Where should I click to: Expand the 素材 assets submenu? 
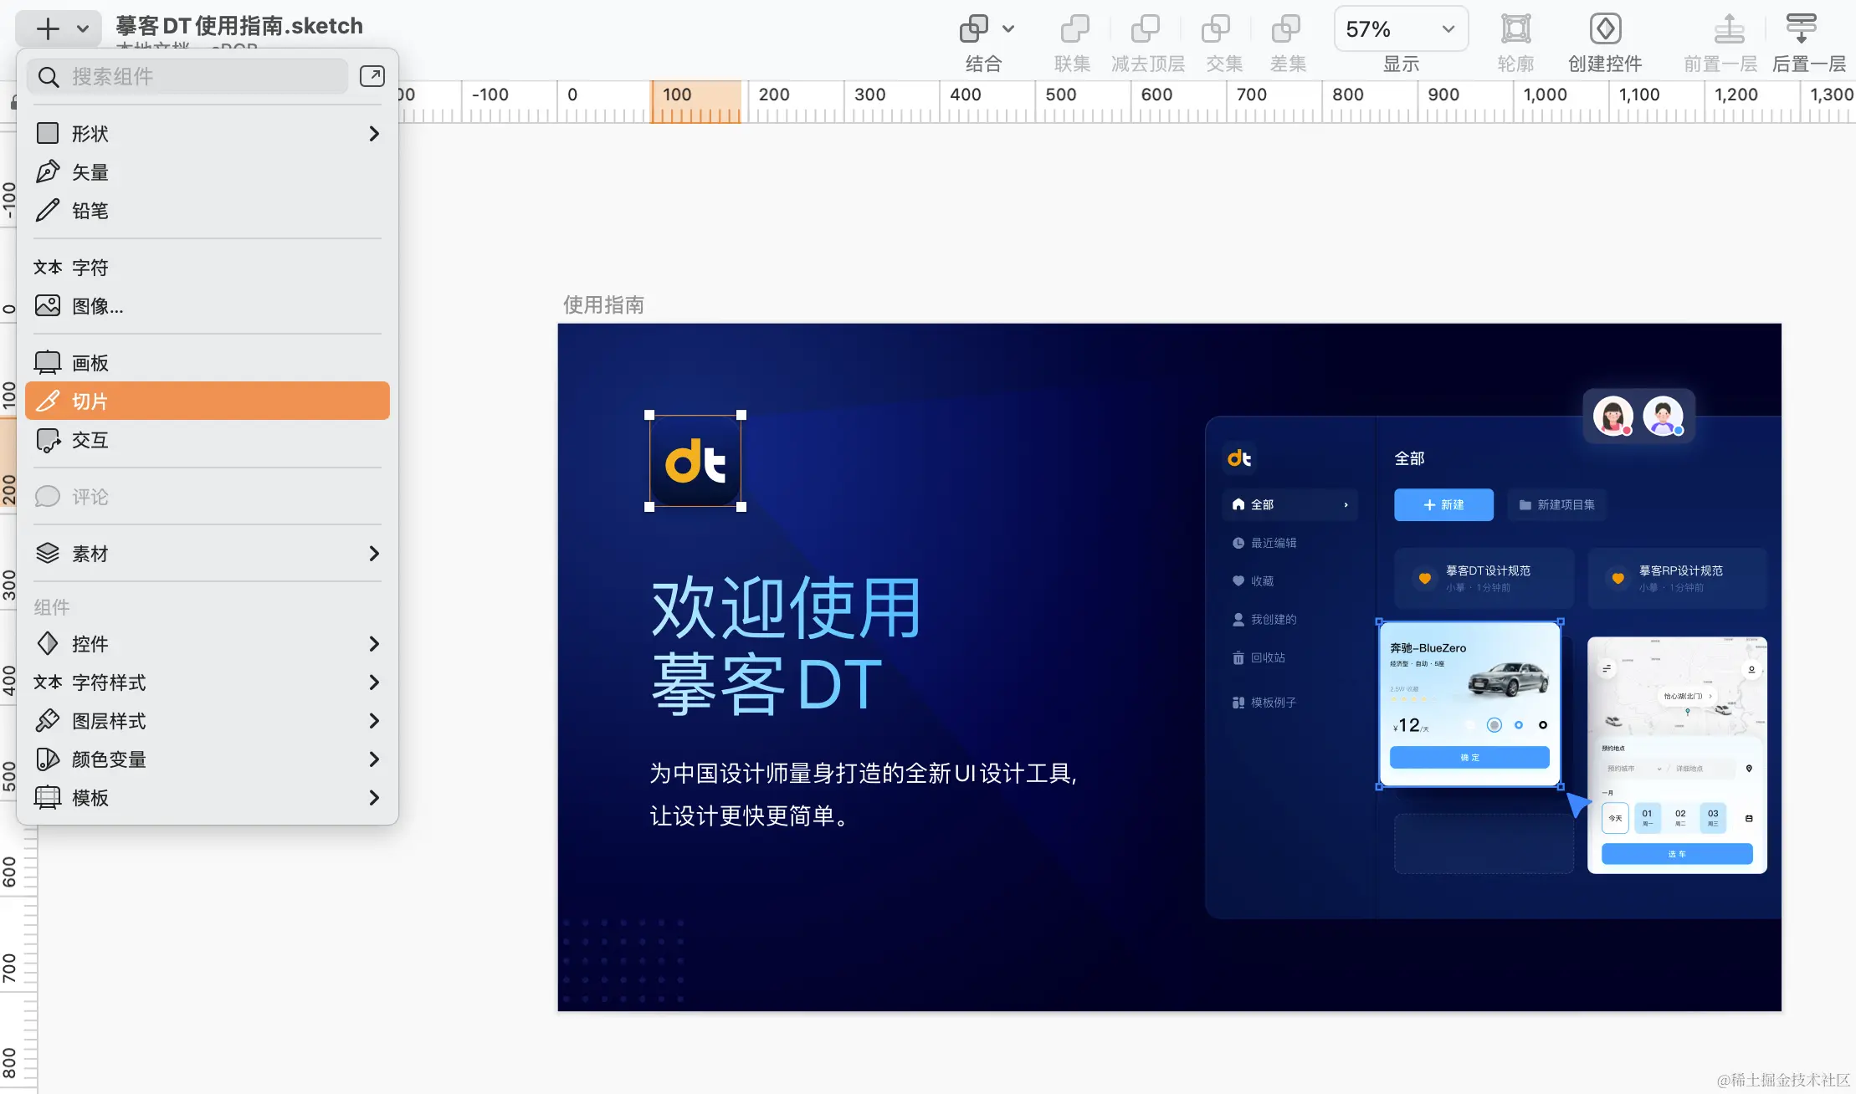(x=374, y=554)
